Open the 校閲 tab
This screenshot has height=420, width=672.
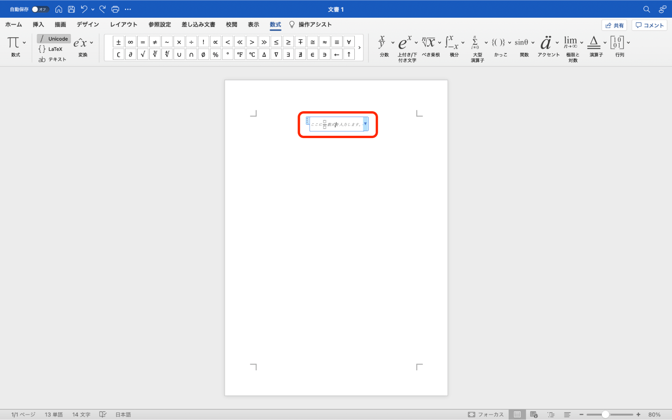(x=232, y=25)
